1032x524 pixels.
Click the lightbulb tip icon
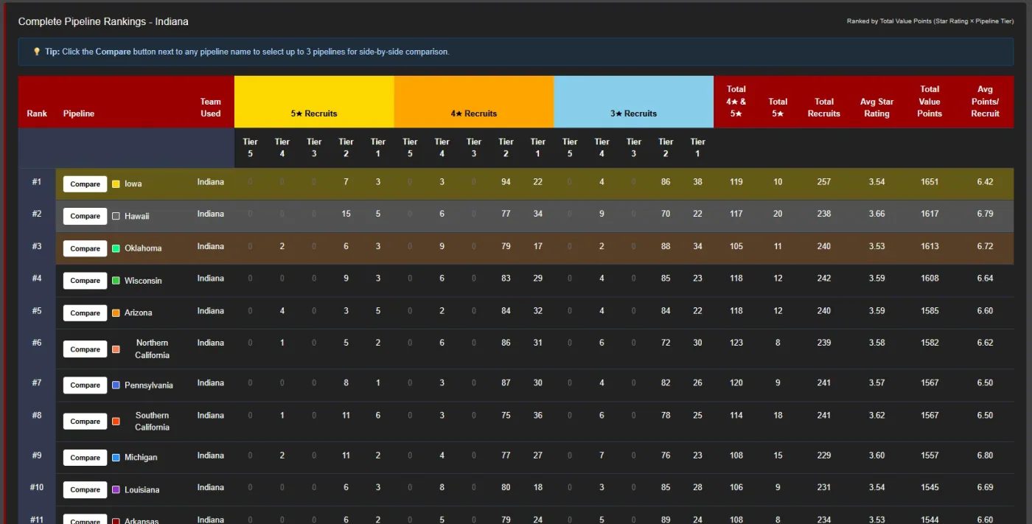coord(37,52)
